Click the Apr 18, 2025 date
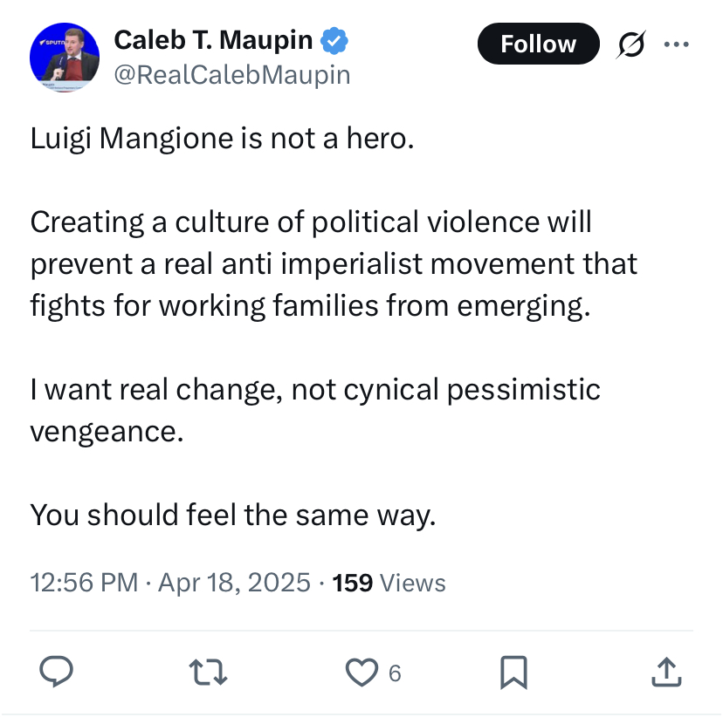The image size is (723, 717). 235,583
